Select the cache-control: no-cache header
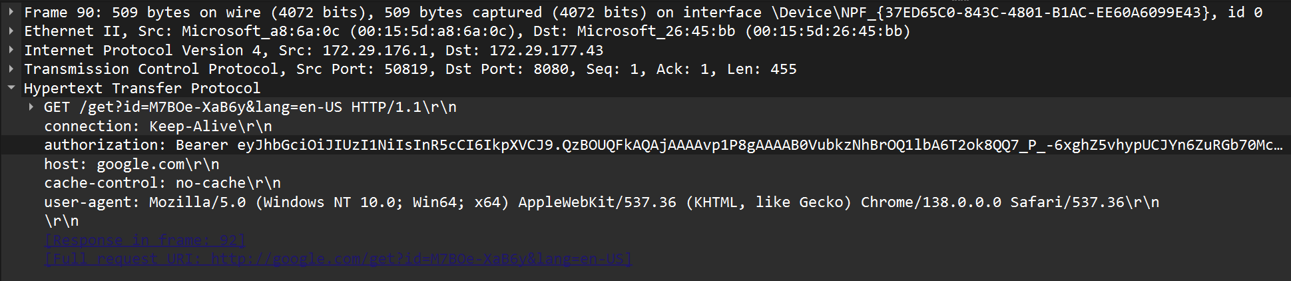This screenshot has width=1291, height=281. tap(162, 182)
